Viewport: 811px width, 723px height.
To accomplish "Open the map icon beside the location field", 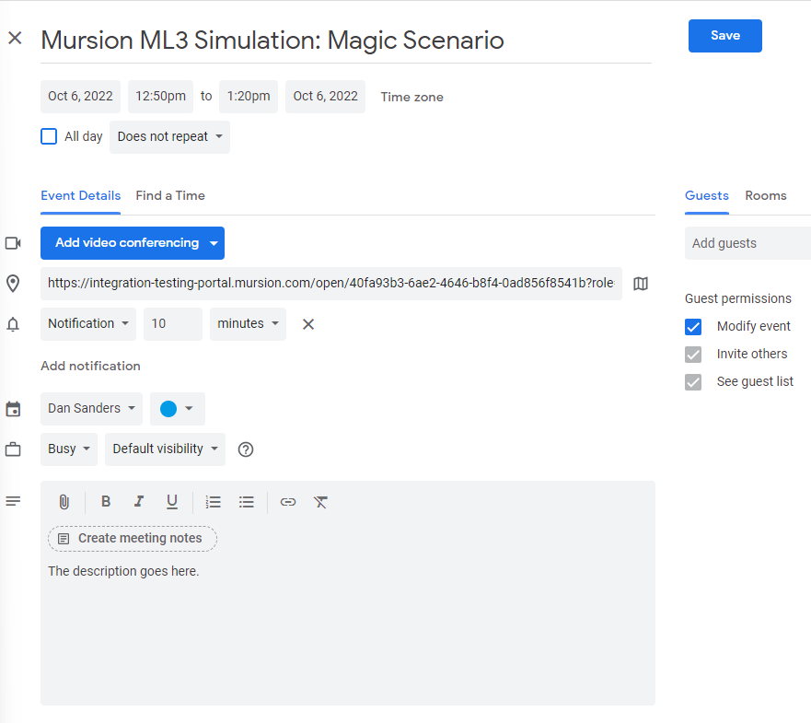I will click(x=641, y=284).
